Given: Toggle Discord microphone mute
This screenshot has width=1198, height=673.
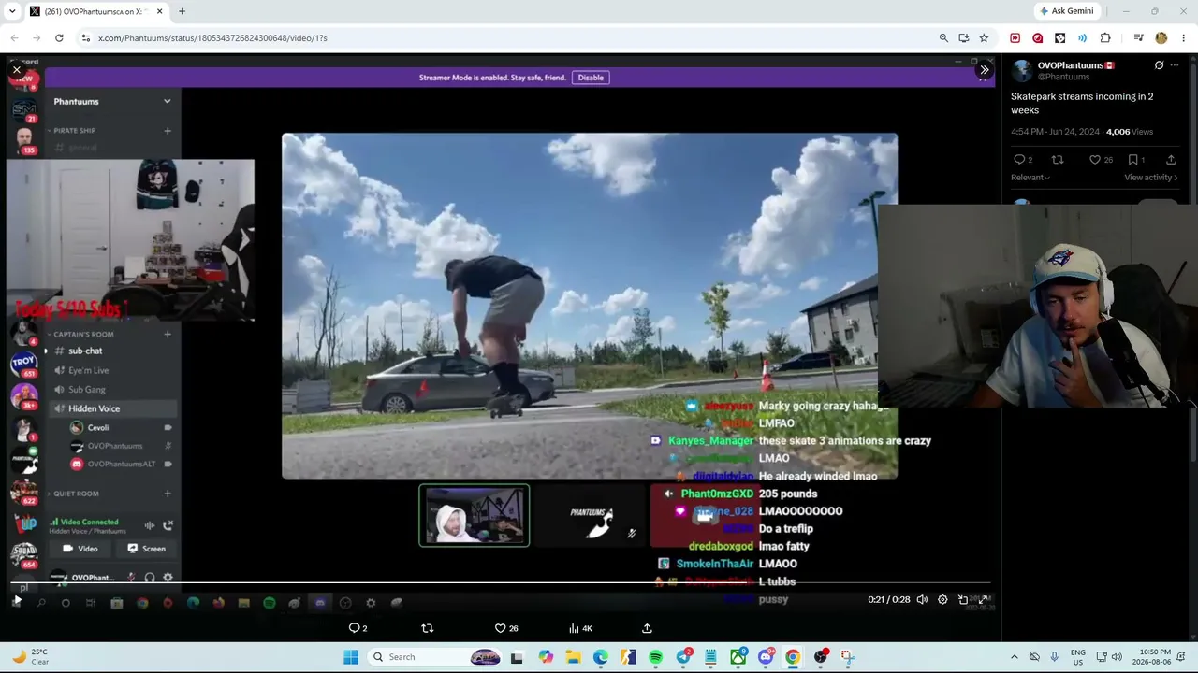Looking at the screenshot, I should 131,578.
